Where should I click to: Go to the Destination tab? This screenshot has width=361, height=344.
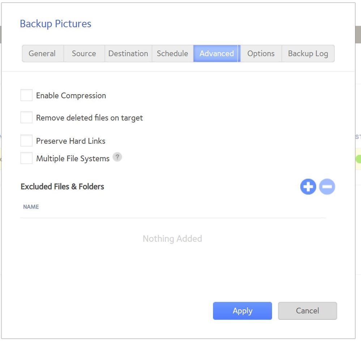point(128,53)
